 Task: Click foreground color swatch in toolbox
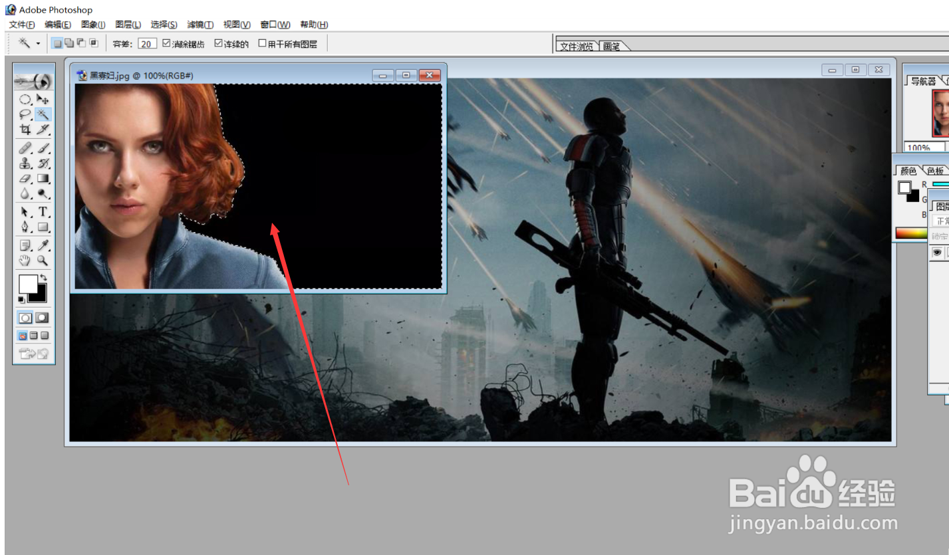pos(27,283)
